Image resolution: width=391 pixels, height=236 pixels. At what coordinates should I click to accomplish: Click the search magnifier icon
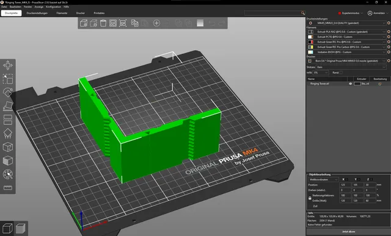click(303, 13)
